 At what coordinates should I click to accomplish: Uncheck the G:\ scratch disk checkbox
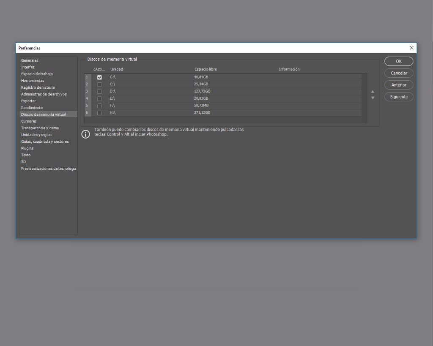click(99, 77)
